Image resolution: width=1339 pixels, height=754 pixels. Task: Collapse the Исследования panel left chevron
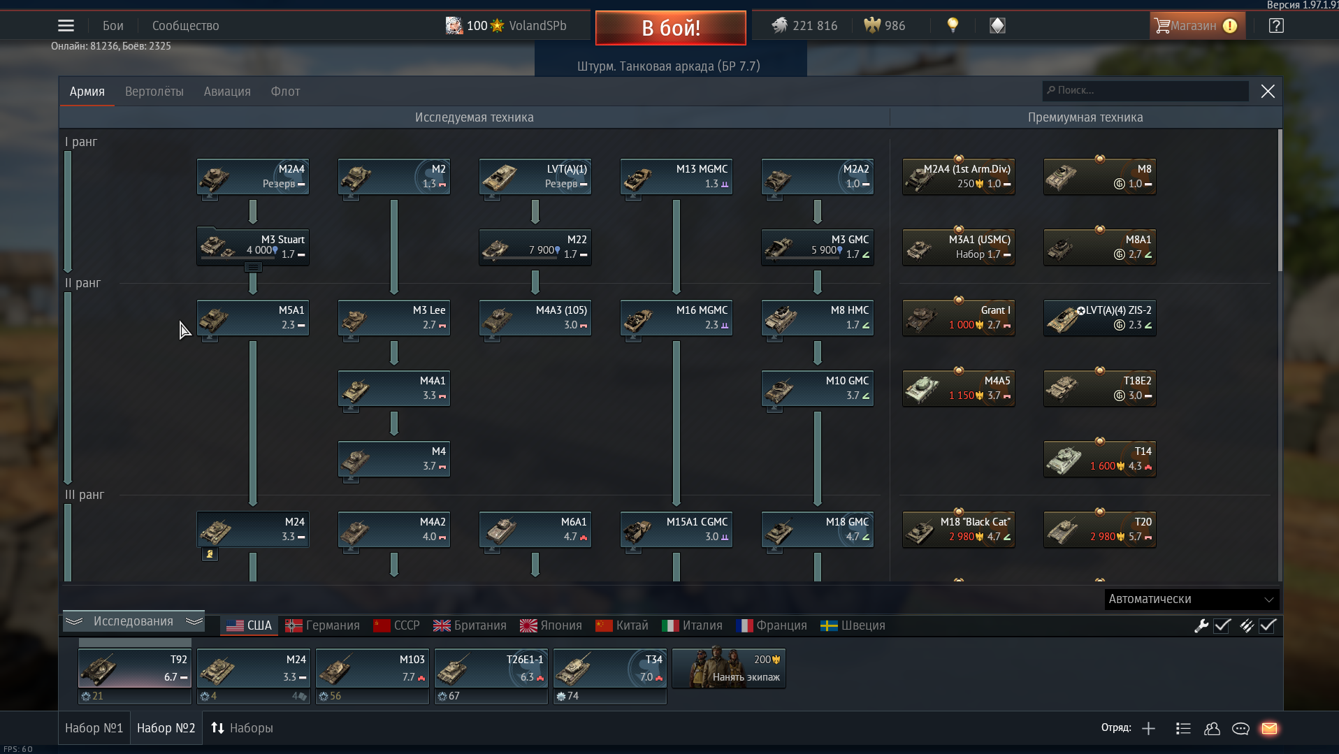pos(74,621)
